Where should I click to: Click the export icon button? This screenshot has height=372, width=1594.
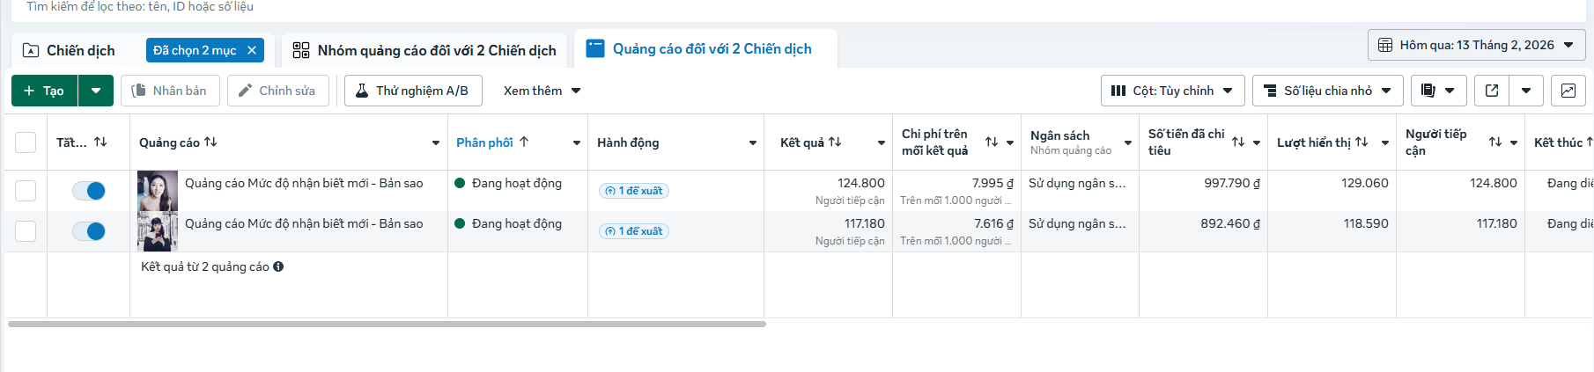[1492, 91]
